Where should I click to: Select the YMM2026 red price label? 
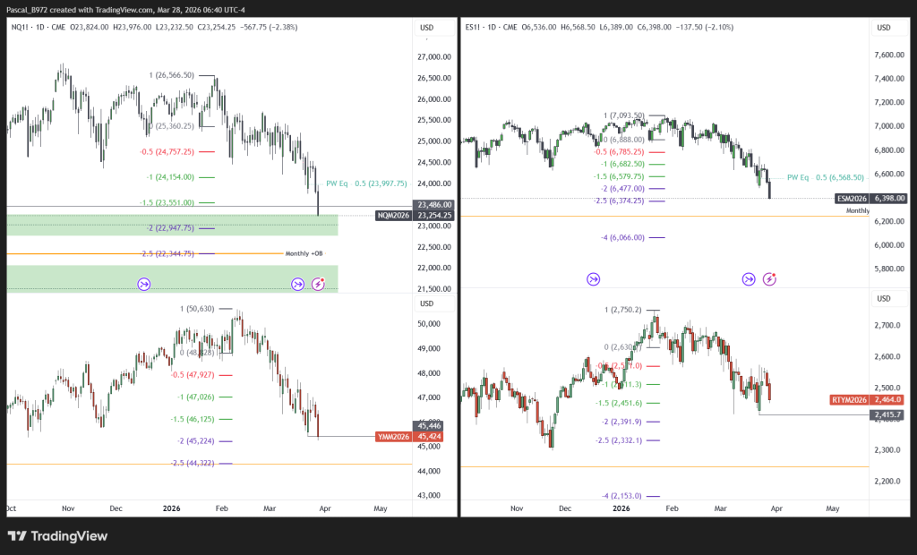coord(393,438)
